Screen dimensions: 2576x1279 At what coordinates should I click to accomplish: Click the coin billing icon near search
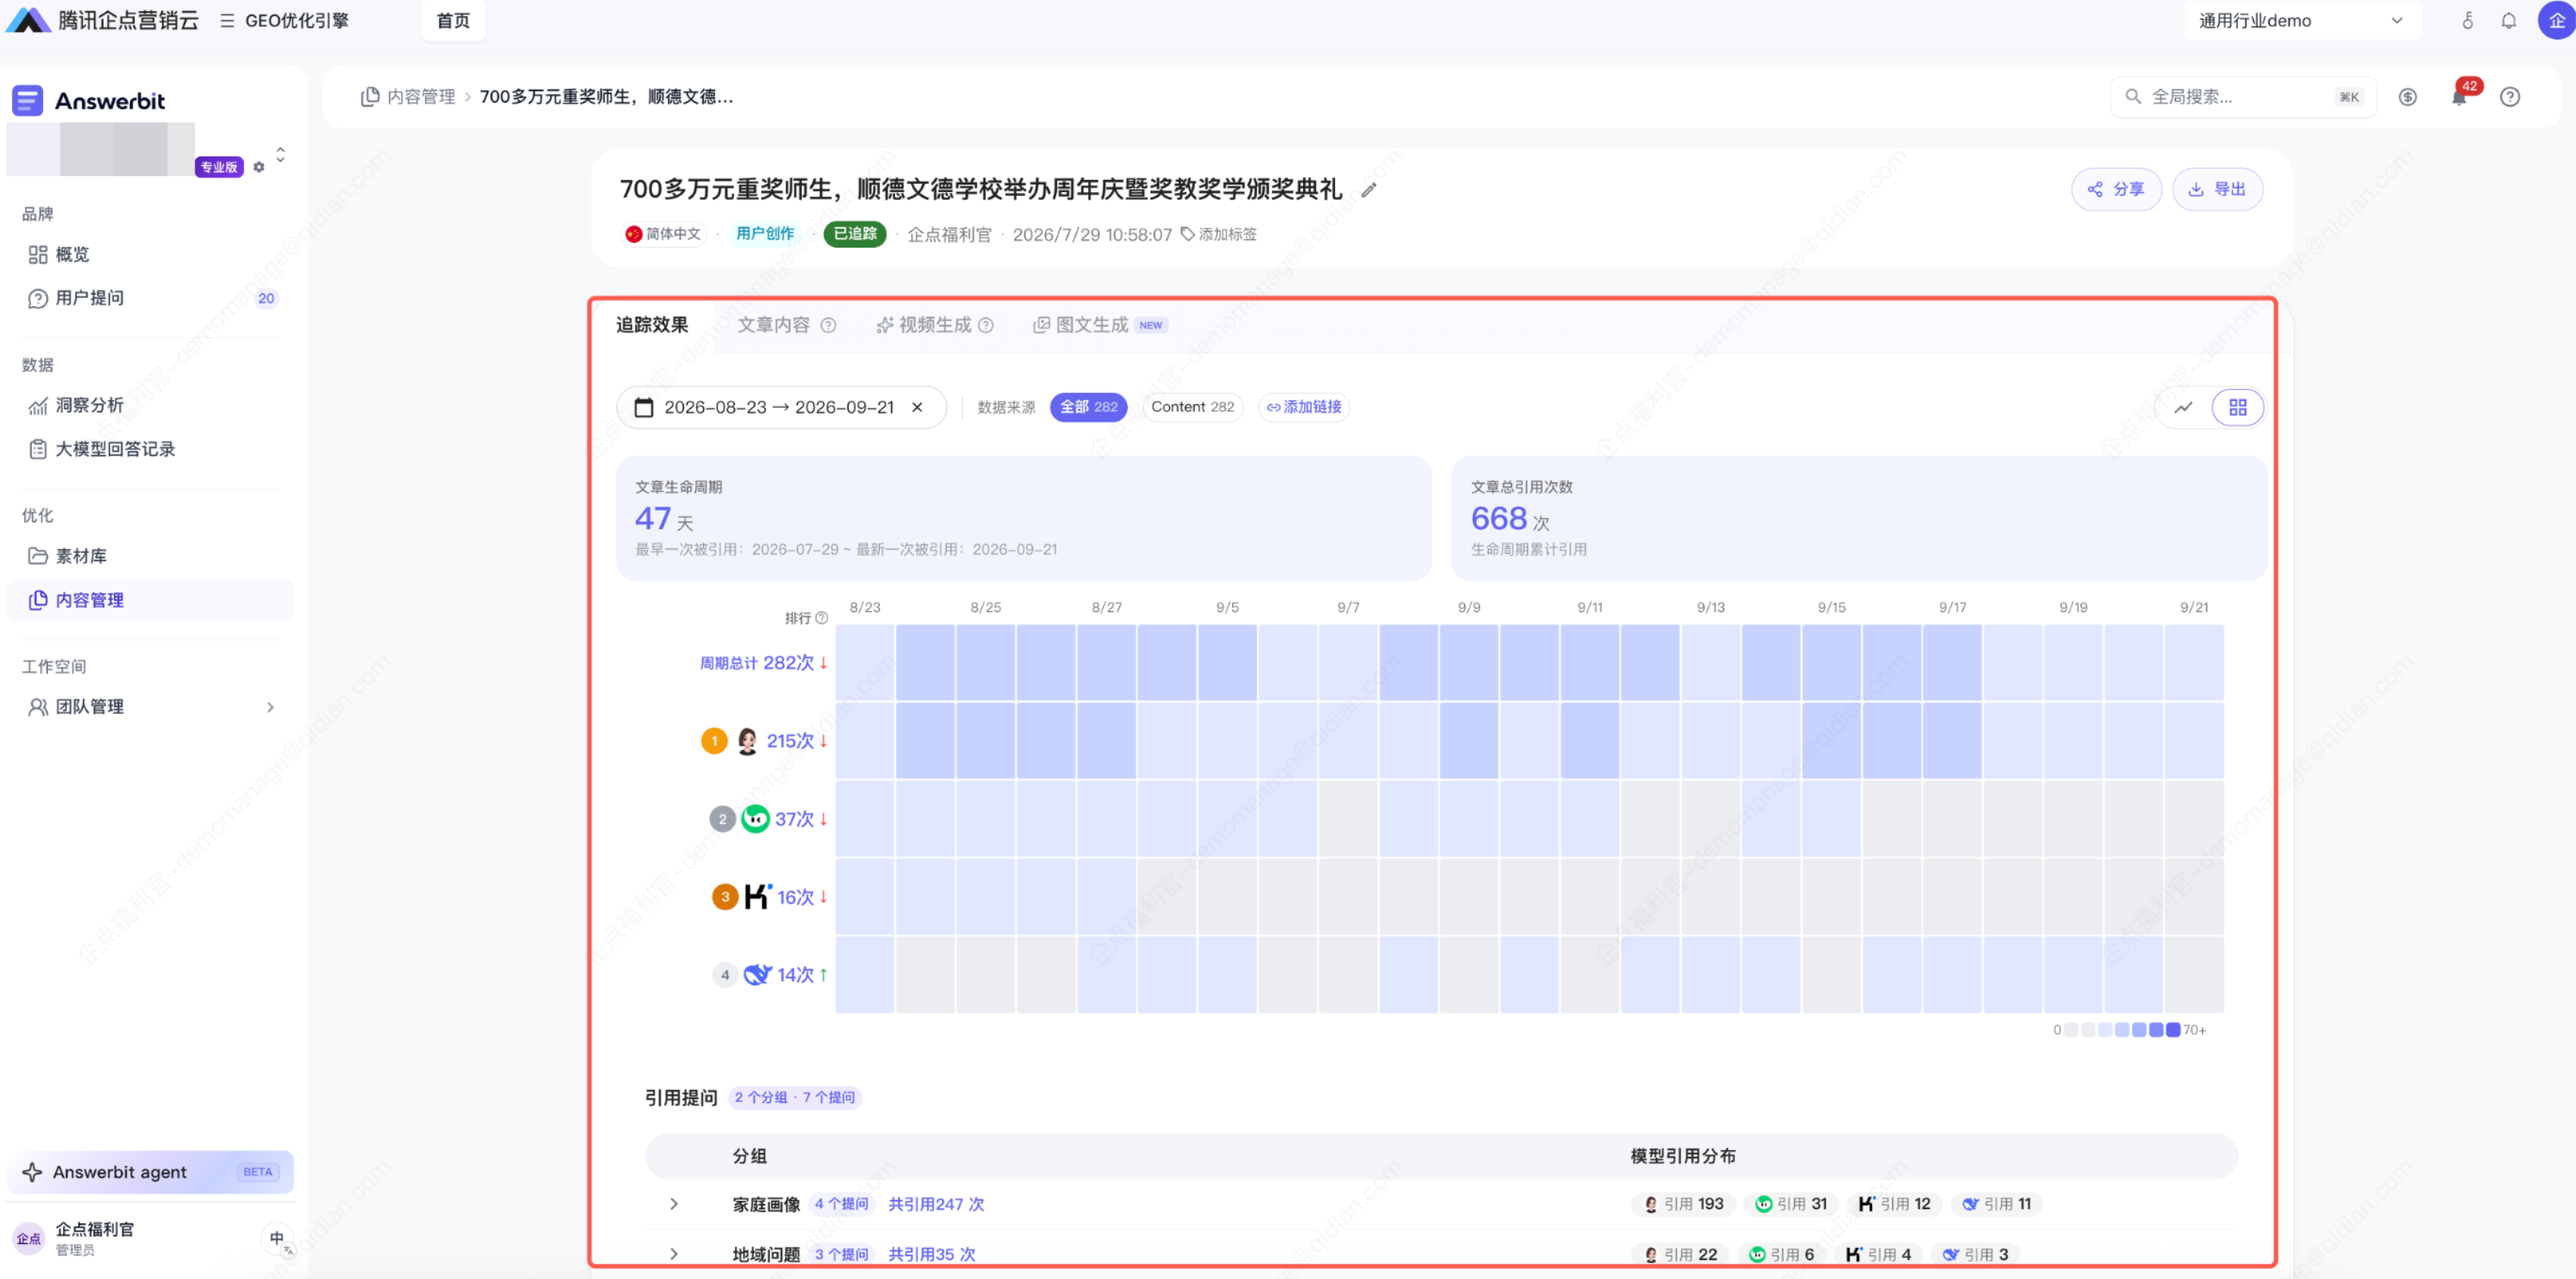tap(2407, 97)
